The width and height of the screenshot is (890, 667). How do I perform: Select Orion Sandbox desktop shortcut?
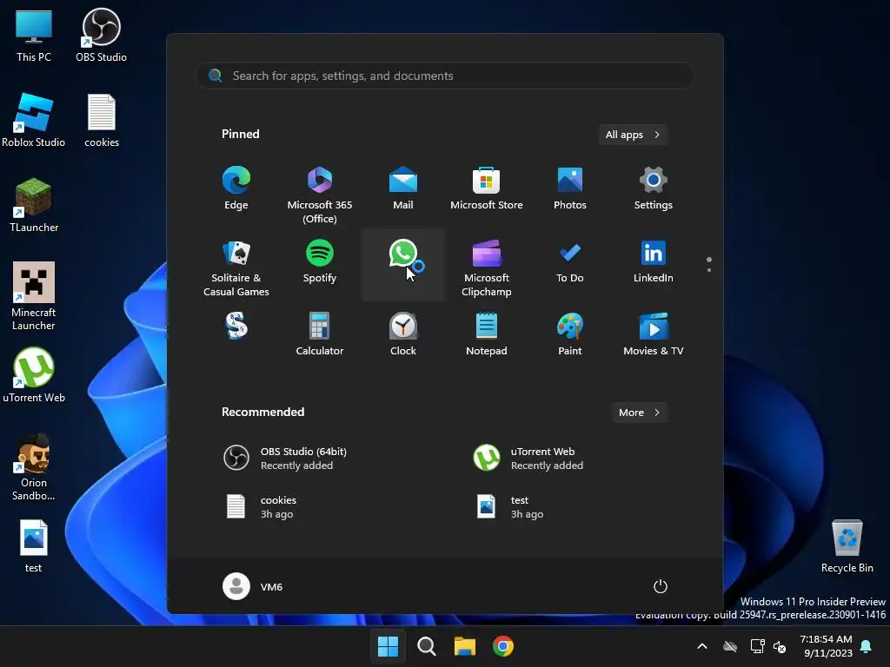pyautogui.click(x=34, y=467)
